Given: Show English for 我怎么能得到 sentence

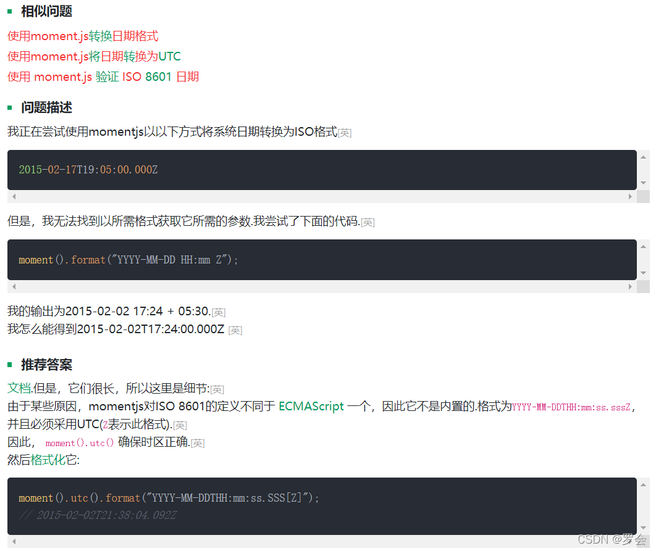Looking at the screenshot, I should pyautogui.click(x=235, y=330).
